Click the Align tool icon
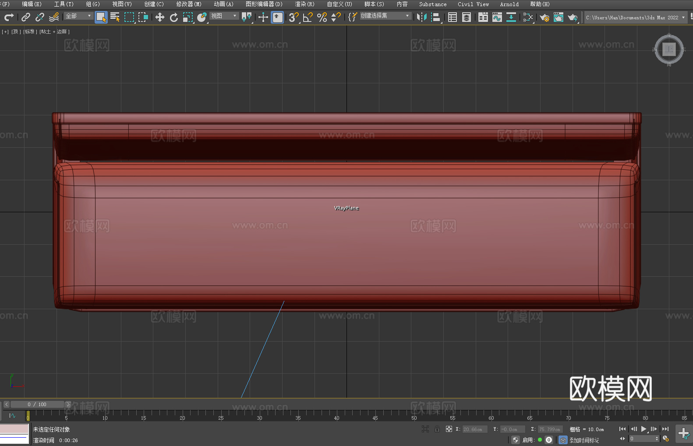The image size is (693, 446). [x=436, y=17]
